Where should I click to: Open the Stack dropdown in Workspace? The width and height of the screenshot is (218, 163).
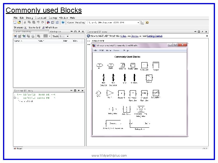click(68, 36)
